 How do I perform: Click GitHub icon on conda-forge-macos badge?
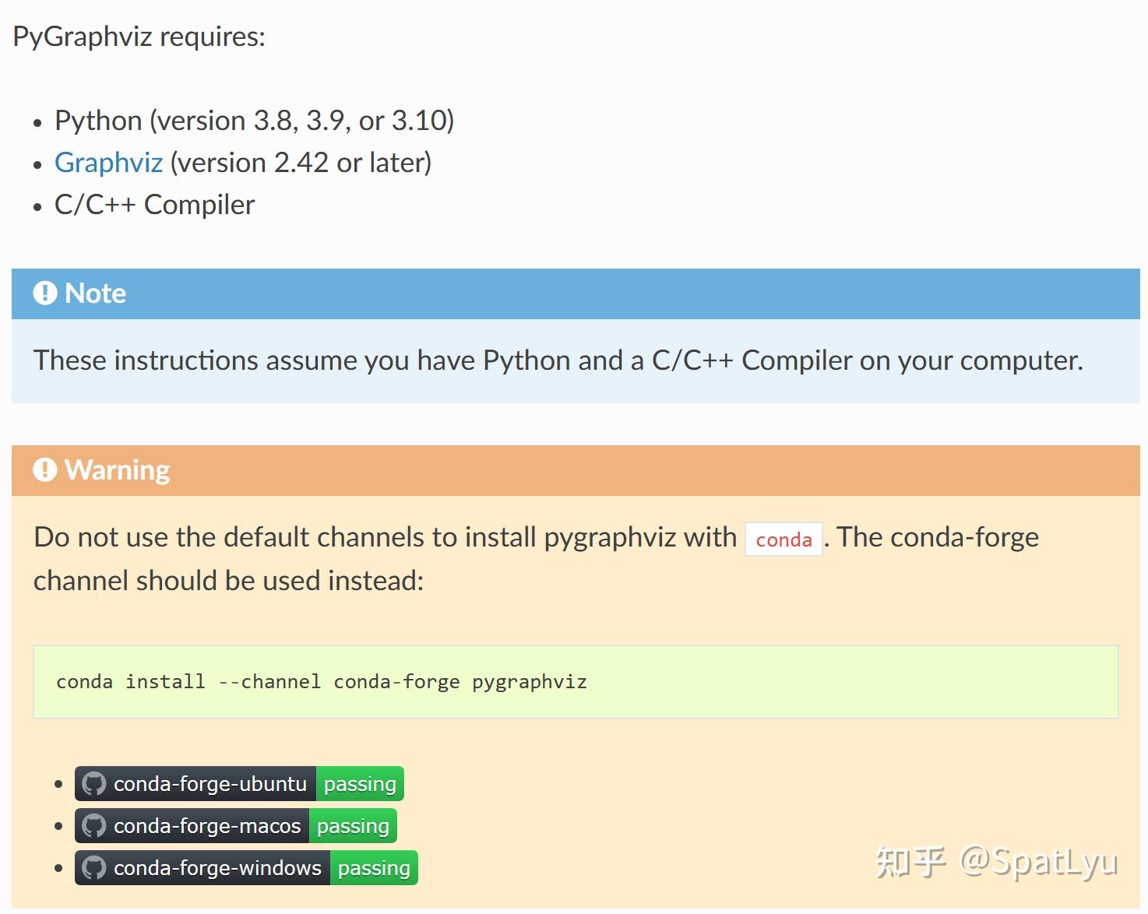pos(94,826)
